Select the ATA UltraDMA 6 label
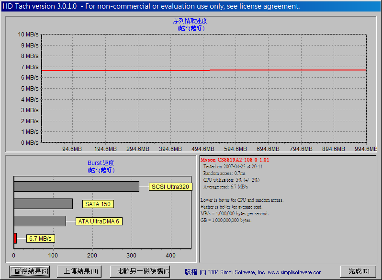This screenshot has width=382, height=280. (x=99, y=221)
